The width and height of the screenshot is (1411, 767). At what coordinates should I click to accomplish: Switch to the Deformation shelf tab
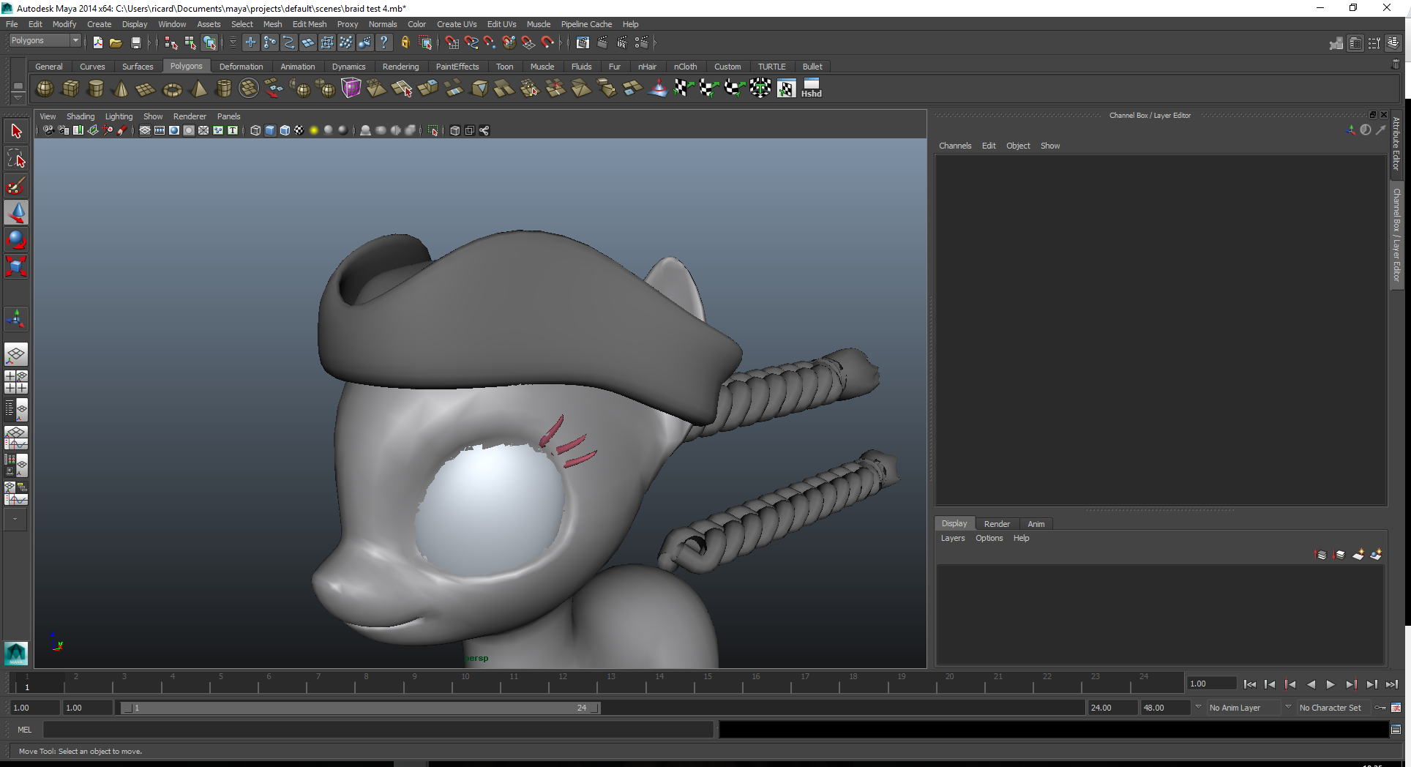241,67
